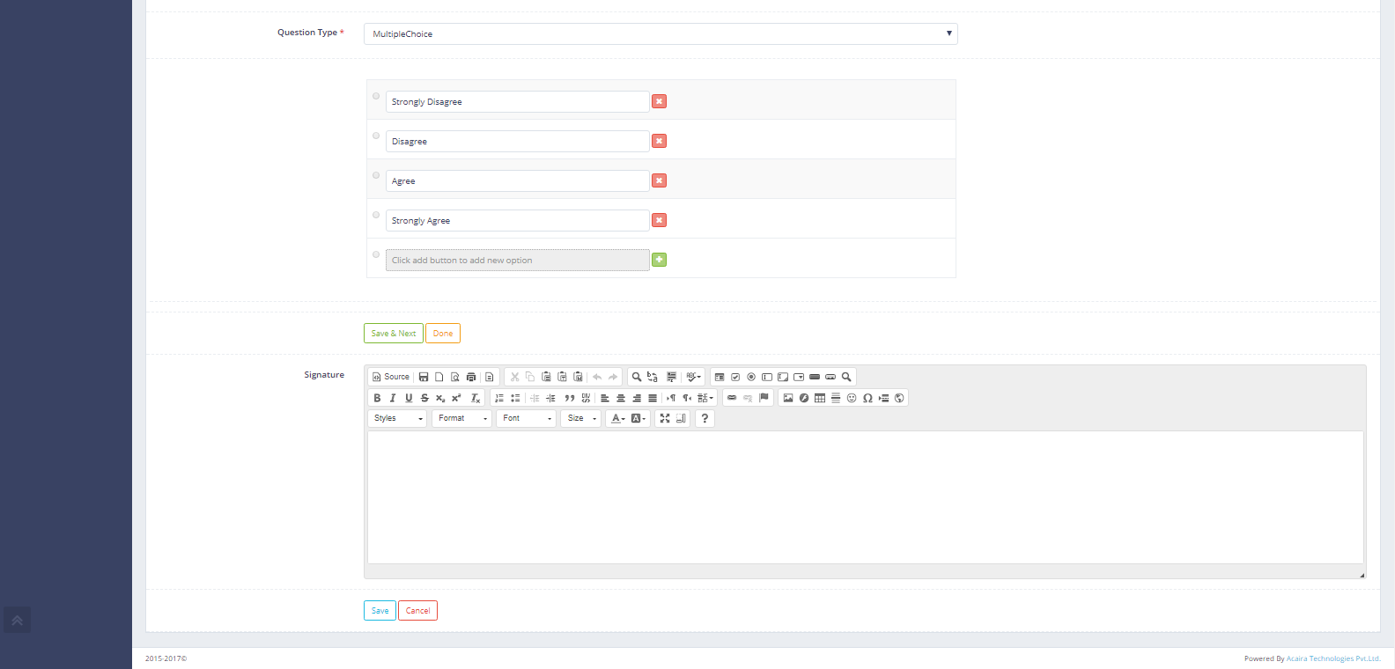Open the Format dropdown menu
The image size is (1395, 669).
pos(461,418)
